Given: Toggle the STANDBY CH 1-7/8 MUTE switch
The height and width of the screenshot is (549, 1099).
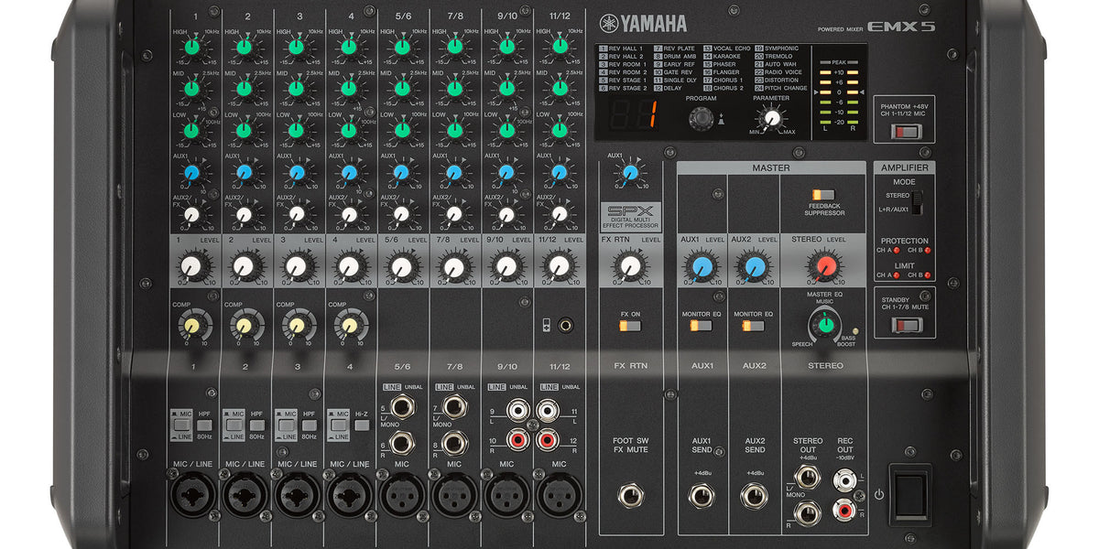Looking at the screenshot, I should [x=905, y=323].
